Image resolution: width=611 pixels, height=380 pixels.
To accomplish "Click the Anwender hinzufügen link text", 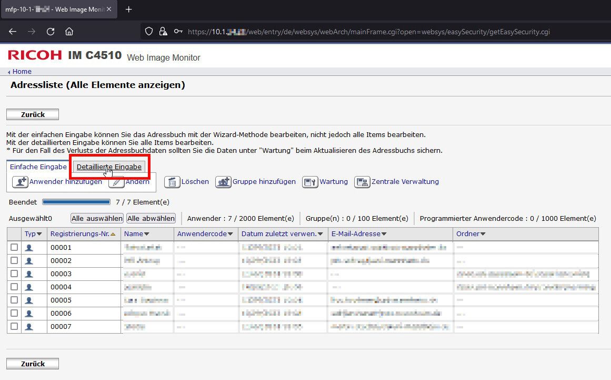I will pos(65,181).
